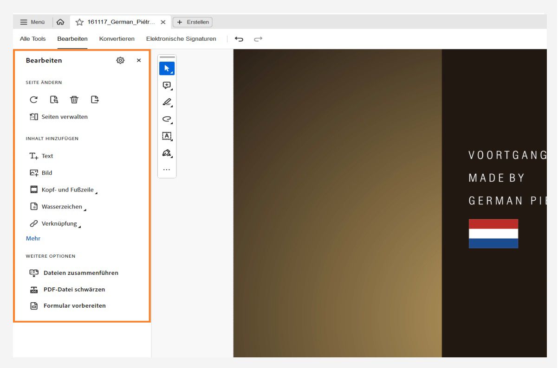558x368 pixels.
Task: Select the 161117_German_Piétr document tab
Action: pyautogui.click(x=120, y=22)
